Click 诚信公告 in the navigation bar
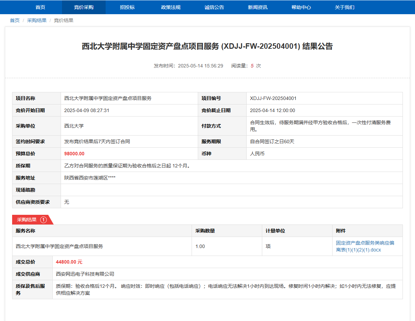The width and height of the screenshot is (415, 321). 214,7
